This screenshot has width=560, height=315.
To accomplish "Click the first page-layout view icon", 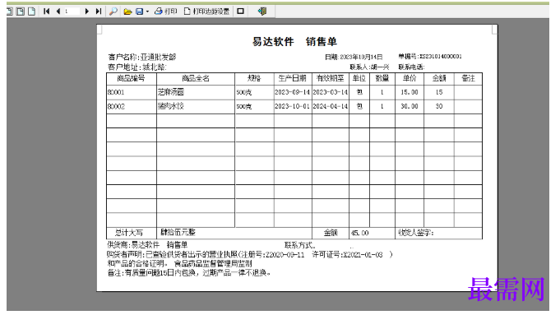I will (x=10, y=12).
